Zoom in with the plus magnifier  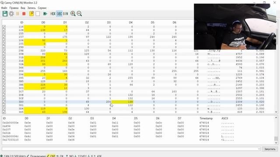point(73,14)
